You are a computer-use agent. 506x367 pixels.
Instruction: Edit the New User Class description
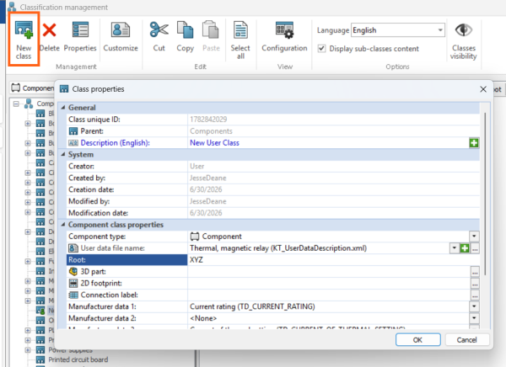328,143
